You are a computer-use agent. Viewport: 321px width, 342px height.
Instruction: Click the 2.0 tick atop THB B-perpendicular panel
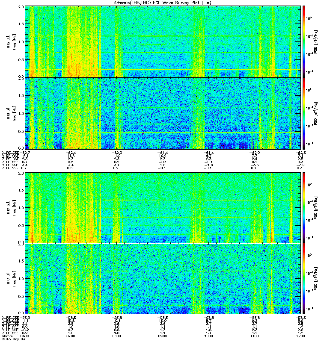21,7
